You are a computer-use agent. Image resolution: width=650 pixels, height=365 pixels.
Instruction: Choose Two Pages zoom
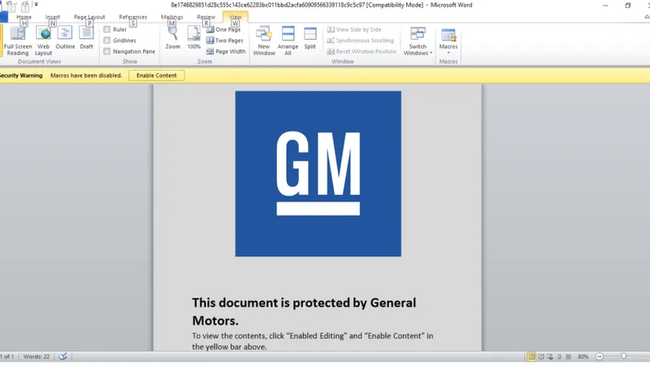pos(225,41)
